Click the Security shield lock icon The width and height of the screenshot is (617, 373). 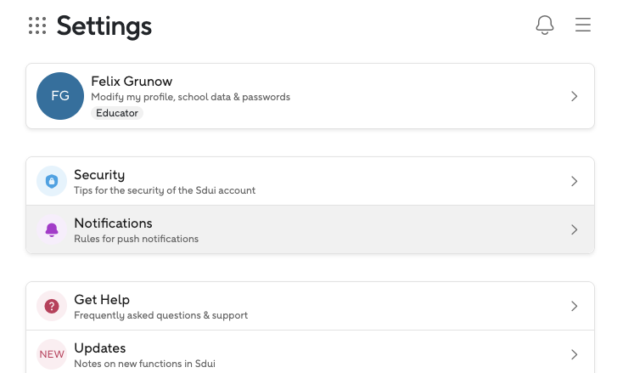[x=52, y=181]
